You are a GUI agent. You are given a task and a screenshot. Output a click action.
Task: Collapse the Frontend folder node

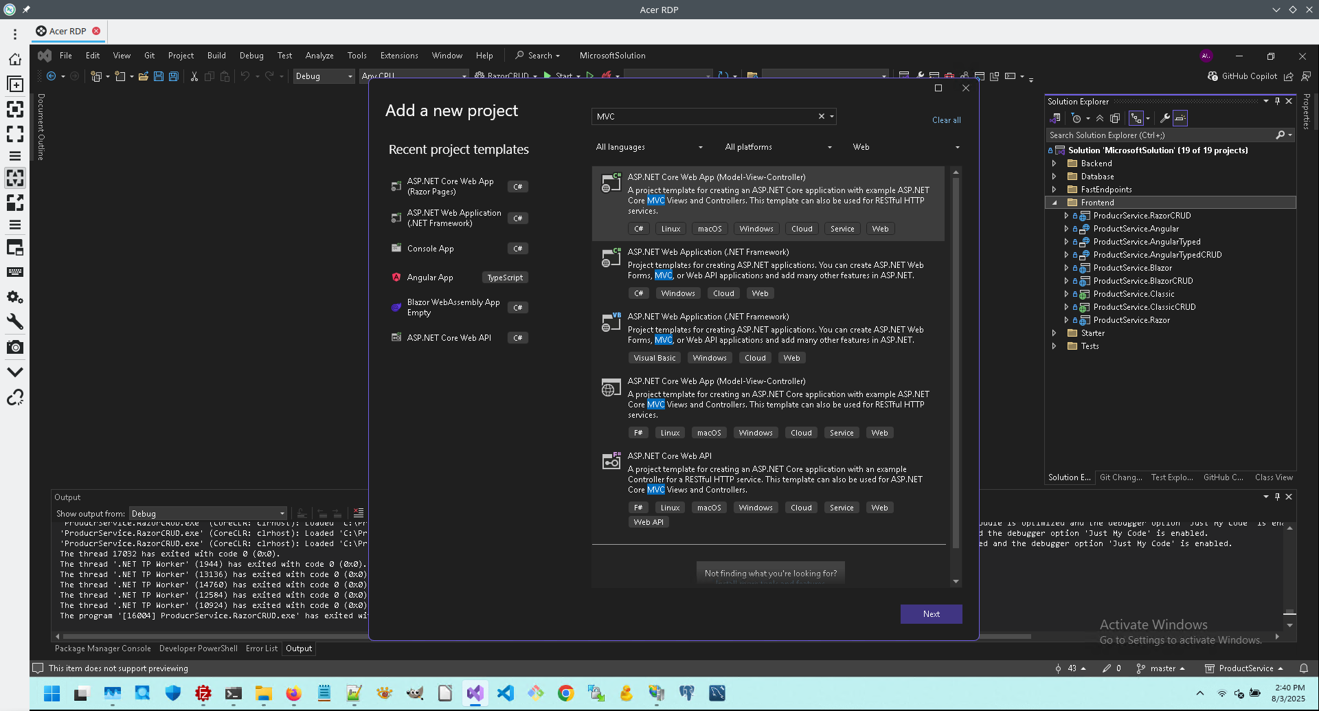pos(1055,203)
